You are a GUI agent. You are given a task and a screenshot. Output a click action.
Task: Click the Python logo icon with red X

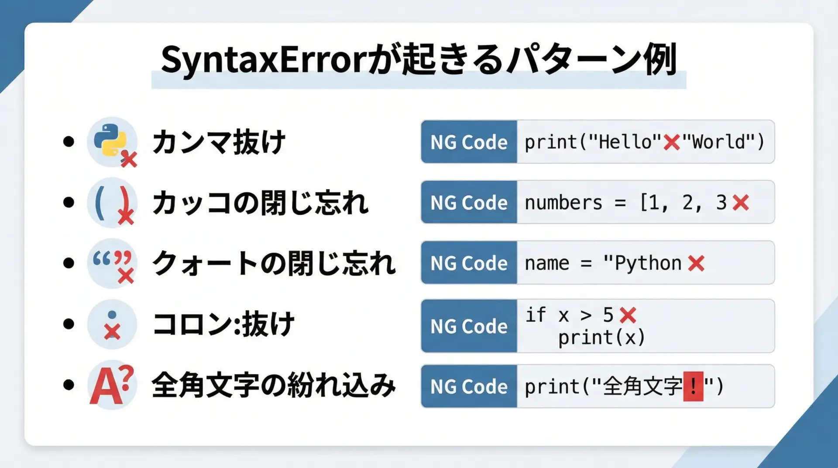point(112,142)
